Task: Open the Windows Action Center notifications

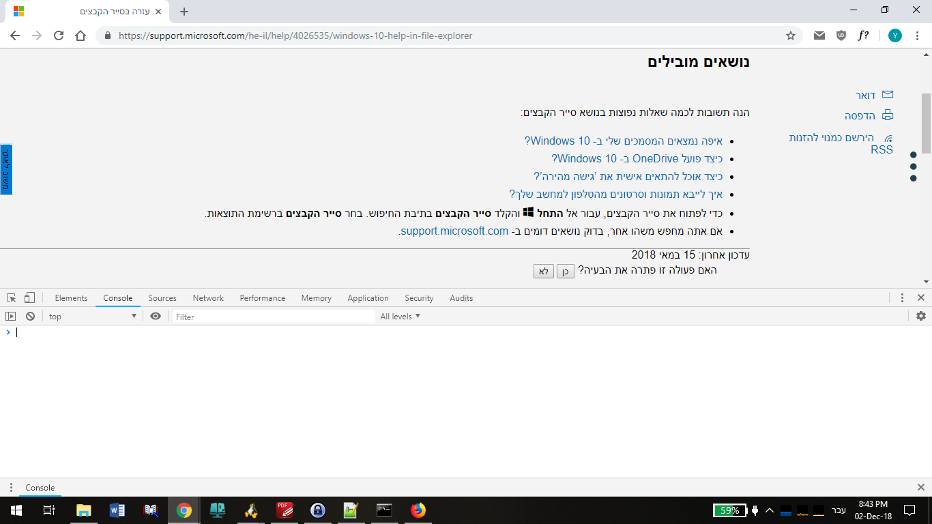Action: [909, 510]
